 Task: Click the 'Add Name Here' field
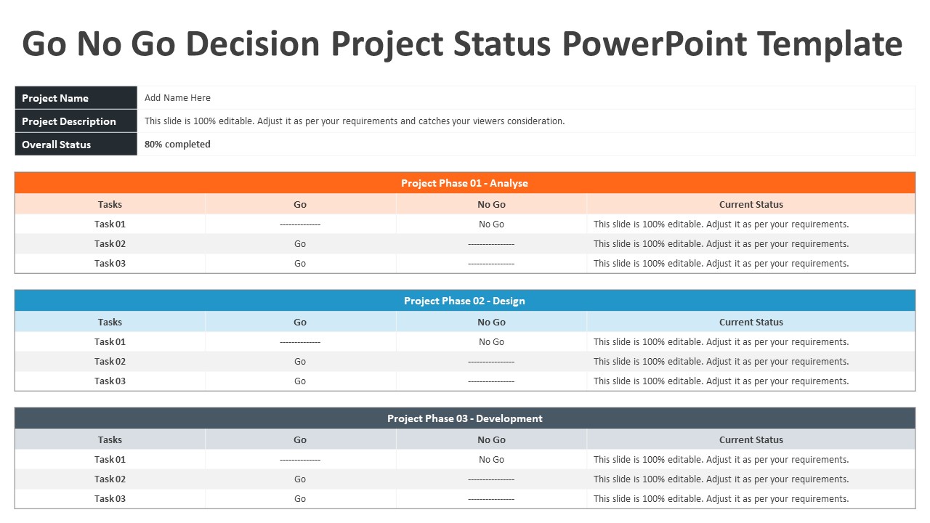point(526,98)
